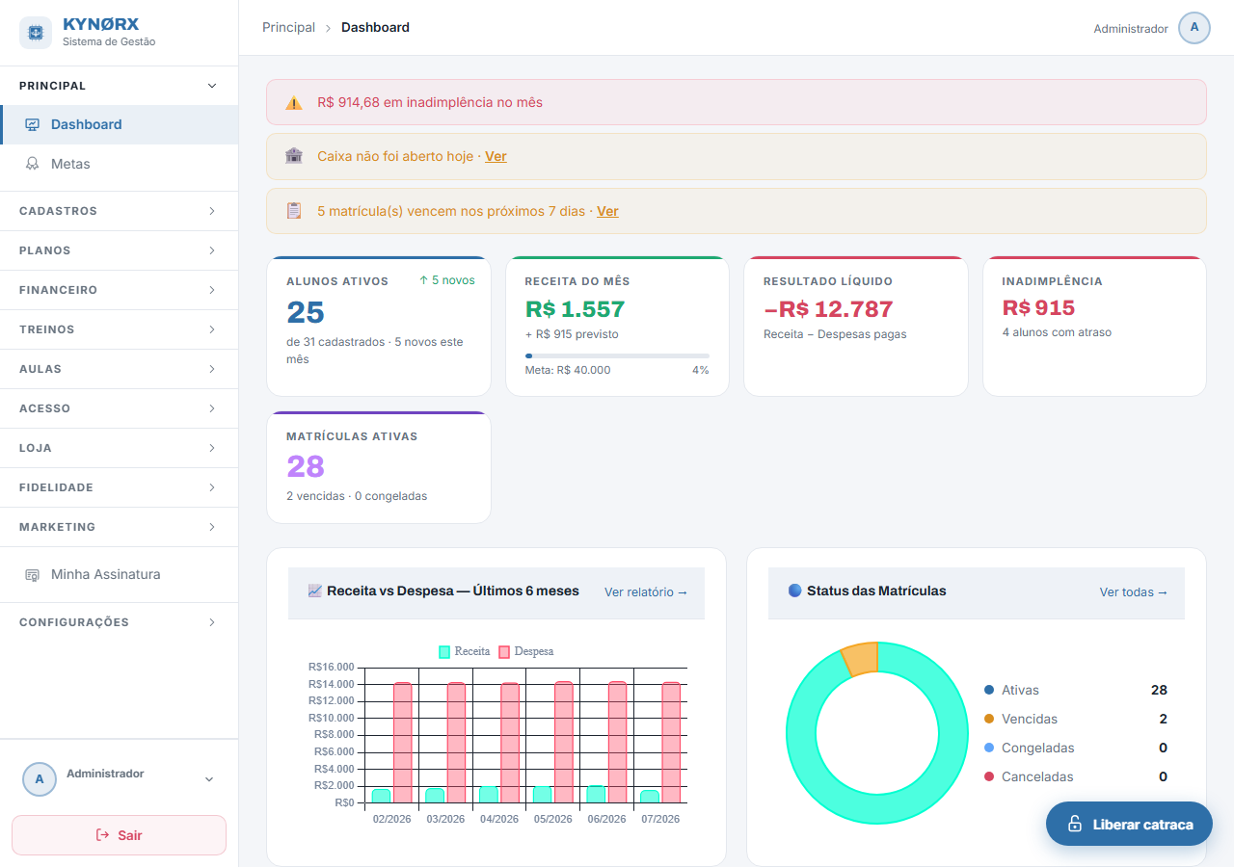
Task: Toggle the Receita legend swatch in the chart
Action: pyautogui.click(x=444, y=652)
